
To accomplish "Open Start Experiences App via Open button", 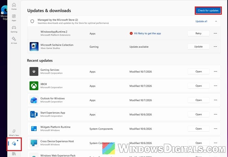I will point(198,114).
